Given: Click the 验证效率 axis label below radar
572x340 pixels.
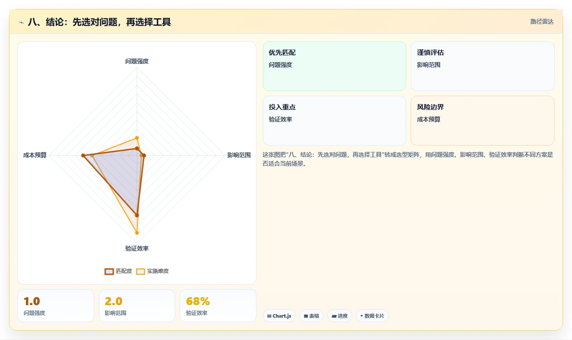Looking at the screenshot, I should pyautogui.click(x=137, y=248).
